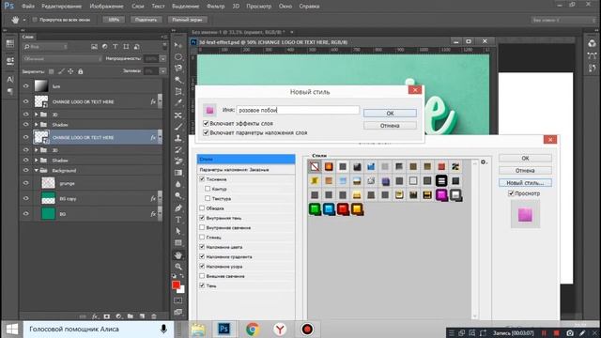Viewport: 601px width, 338px height.
Task: Select the Path Selection tool
Action: (178, 231)
